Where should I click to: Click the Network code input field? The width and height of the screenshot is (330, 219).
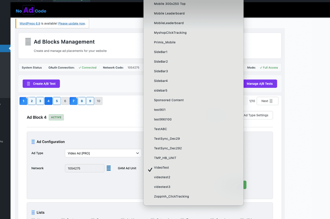(84, 168)
